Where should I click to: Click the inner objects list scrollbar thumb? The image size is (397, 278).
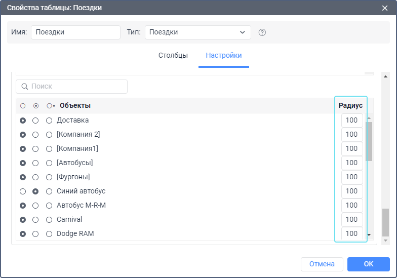[x=370, y=142]
